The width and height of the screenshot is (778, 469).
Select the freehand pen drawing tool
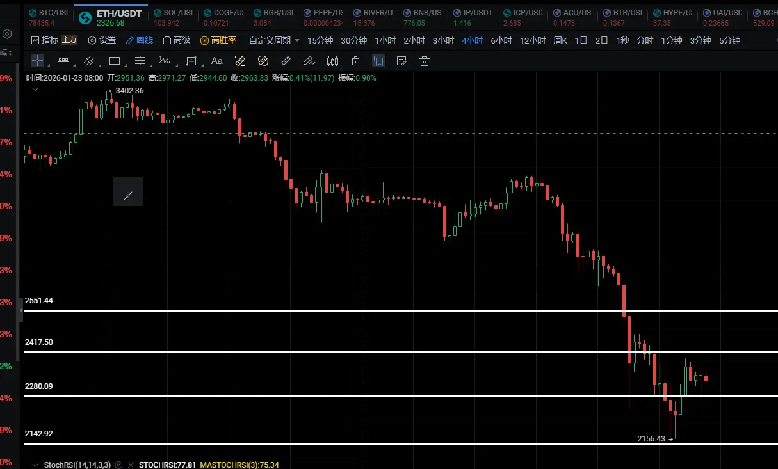pyautogui.click(x=309, y=61)
